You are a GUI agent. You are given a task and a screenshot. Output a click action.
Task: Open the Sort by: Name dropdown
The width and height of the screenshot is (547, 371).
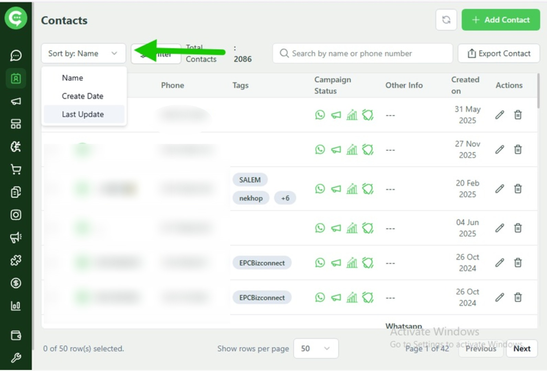tap(83, 53)
